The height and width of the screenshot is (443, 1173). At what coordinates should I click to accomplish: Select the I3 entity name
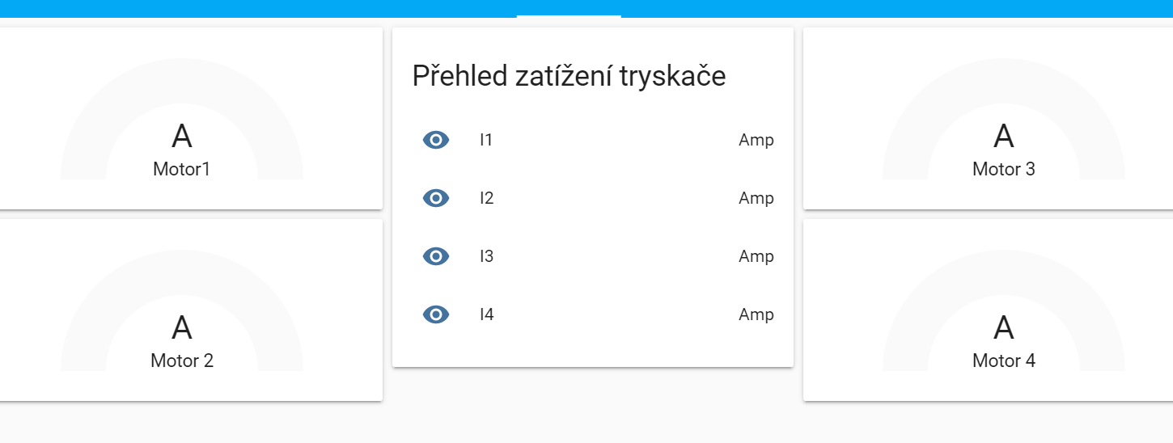coord(486,256)
